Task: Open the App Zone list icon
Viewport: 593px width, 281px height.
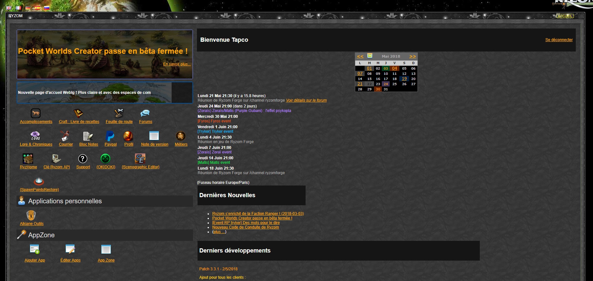Action: (x=106, y=249)
